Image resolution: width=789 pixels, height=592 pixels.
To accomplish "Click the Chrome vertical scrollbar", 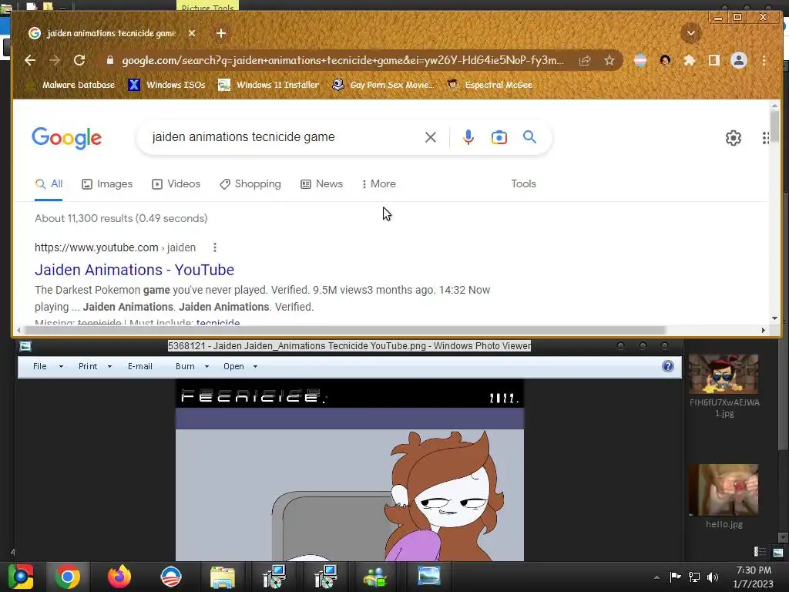I will 774,126.
